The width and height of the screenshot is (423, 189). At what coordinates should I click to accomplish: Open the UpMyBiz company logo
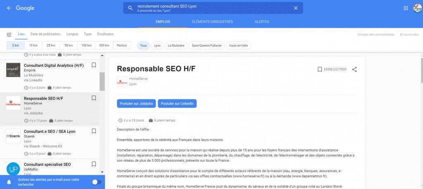[13, 169]
